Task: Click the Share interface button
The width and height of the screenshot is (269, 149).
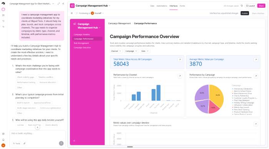Action: (258, 13)
